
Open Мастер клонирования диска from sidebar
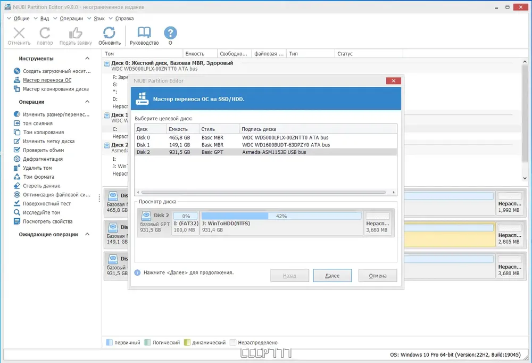pyautogui.click(x=56, y=89)
